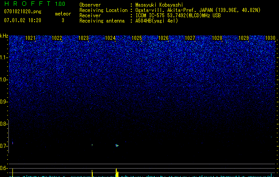Viewport: 279px width, 177px height.
Task: Click the meteor count label
Action: click(63, 14)
